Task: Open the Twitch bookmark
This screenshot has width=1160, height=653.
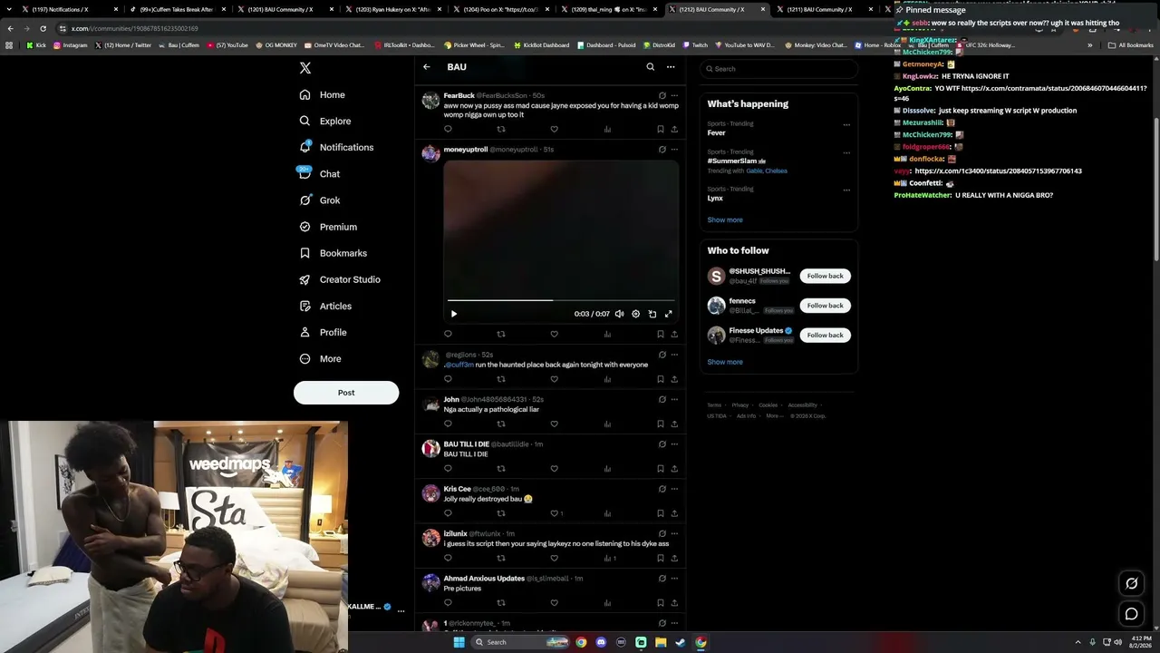Action: coord(694,45)
